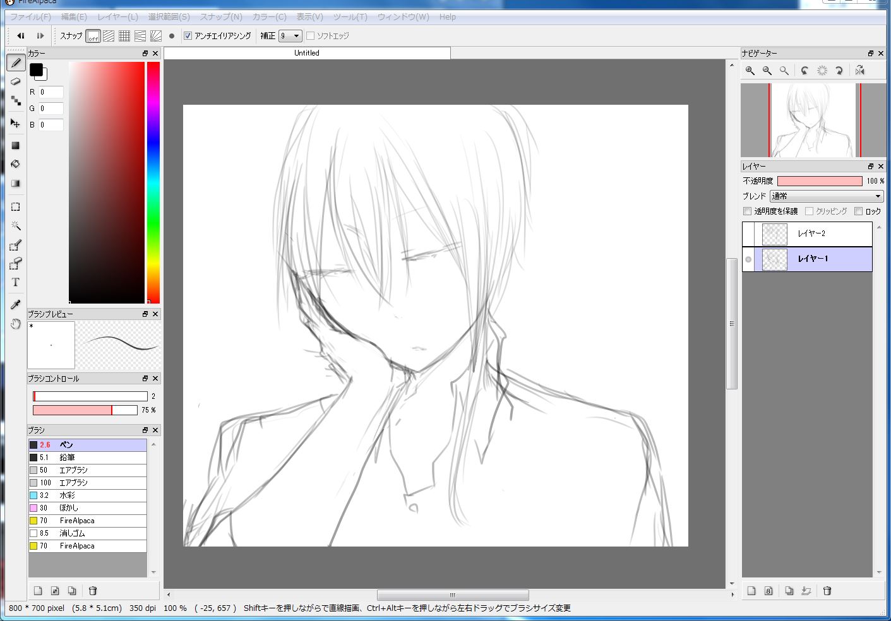Toggle visibility of レイヤー1 layer

click(748, 259)
